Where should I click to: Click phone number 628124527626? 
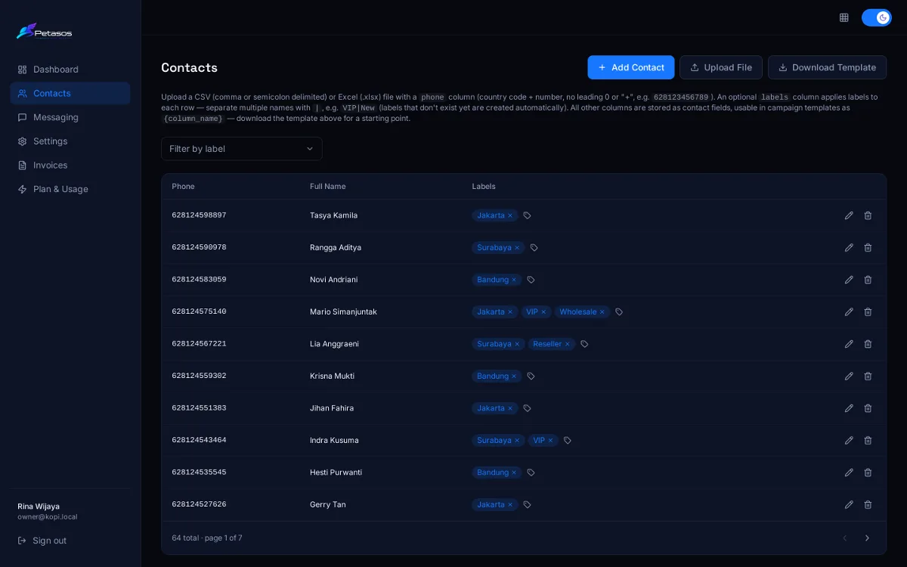[199, 504]
